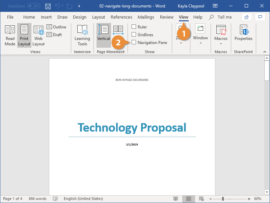Open Learning Tools
This screenshot has width=270, height=203.
82,36
